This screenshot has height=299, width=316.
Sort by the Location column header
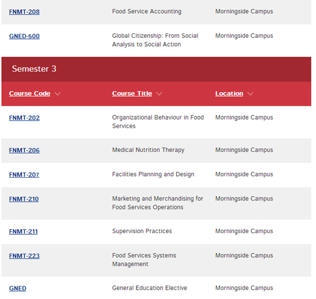click(x=229, y=93)
